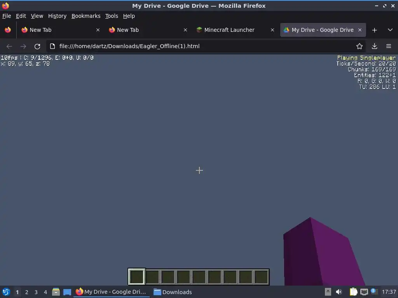
Task: Open the system start menu icon
Action: (x=6, y=292)
